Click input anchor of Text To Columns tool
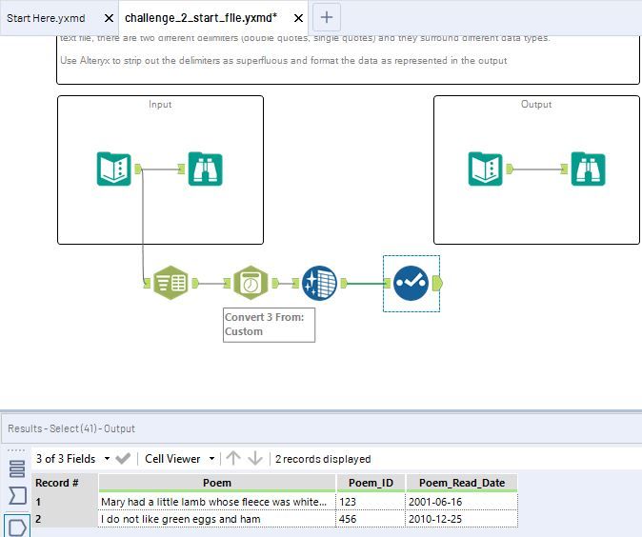The height and width of the screenshot is (537, 642). coord(147,283)
